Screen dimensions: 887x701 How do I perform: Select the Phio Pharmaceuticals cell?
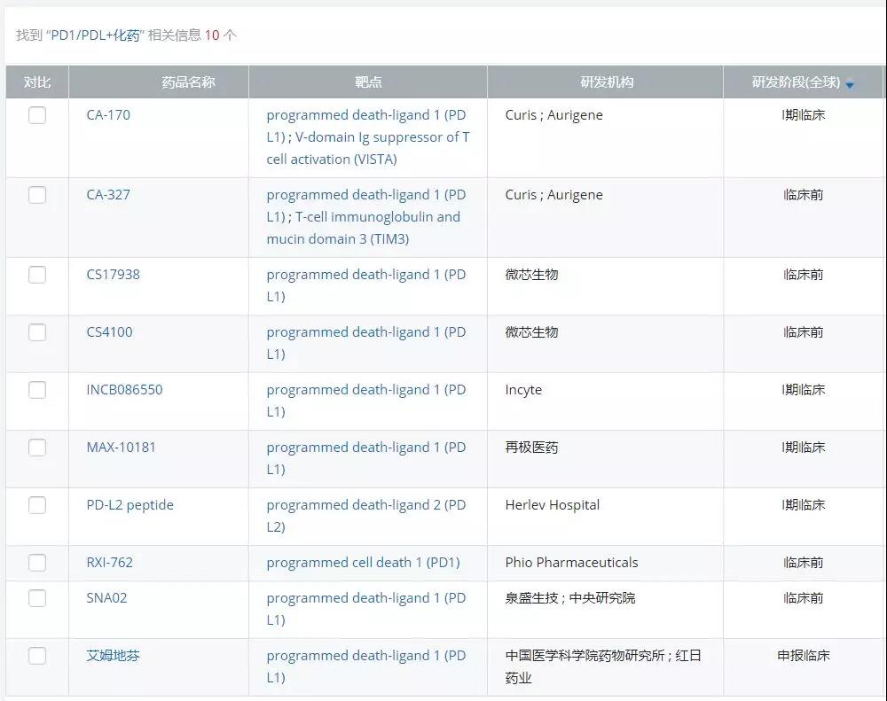pos(571,563)
